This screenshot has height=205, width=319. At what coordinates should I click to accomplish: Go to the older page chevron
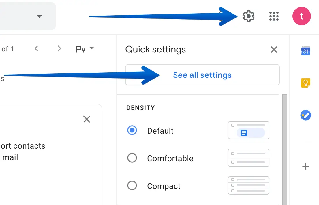coord(59,48)
